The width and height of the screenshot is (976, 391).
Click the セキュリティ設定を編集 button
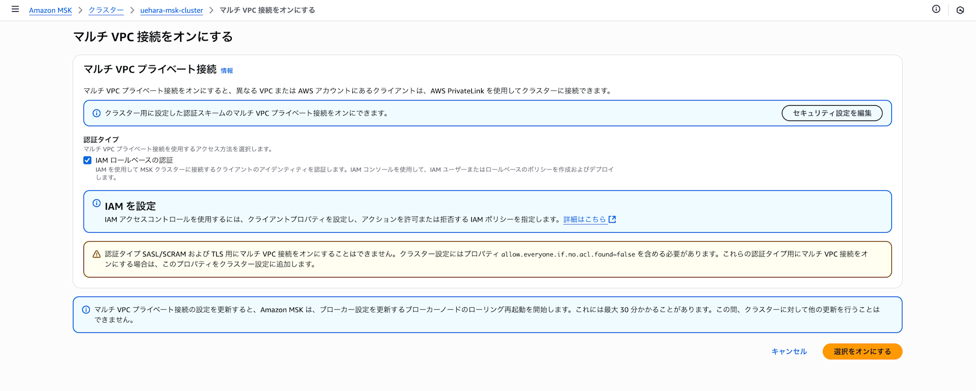pos(832,113)
